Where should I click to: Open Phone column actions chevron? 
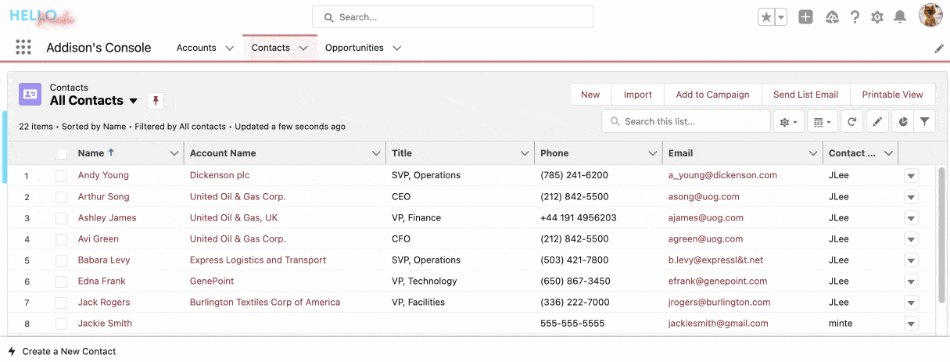[653, 153]
